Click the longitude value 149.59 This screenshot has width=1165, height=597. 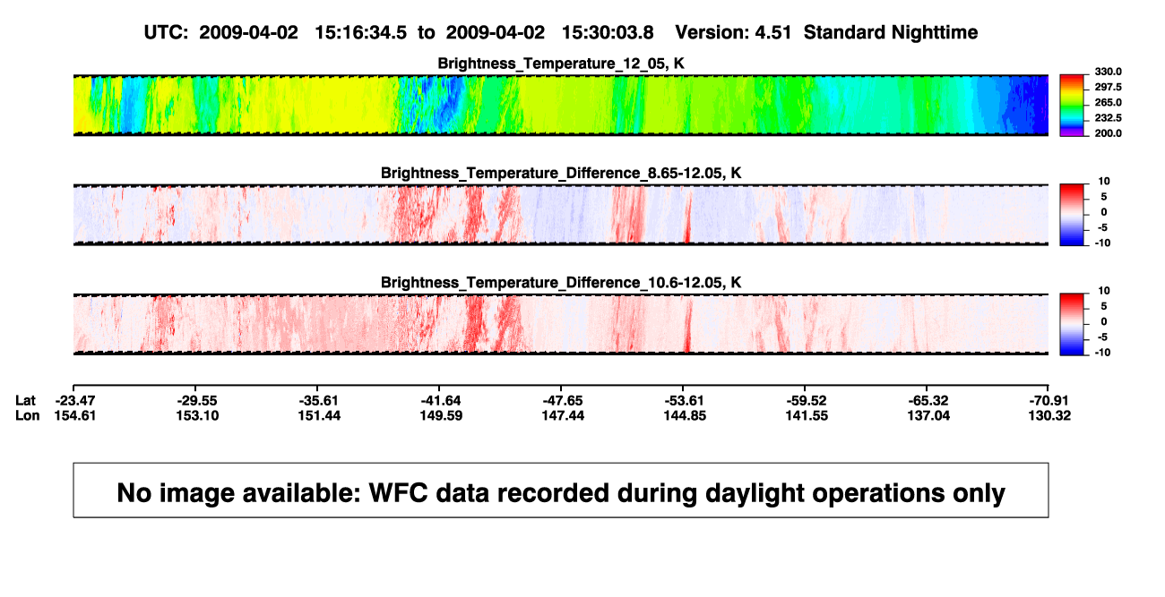441,415
